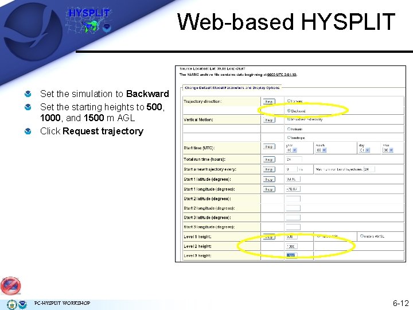Open Help for Start a new trajectory every
The image size is (413, 310).
268,169
